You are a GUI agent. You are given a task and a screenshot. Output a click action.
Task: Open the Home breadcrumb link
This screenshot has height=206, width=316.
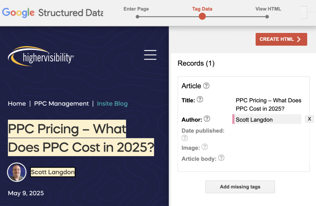point(17,104)
